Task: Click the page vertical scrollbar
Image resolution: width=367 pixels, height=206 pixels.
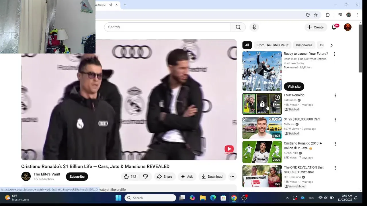Action: [x=360, y=49]
